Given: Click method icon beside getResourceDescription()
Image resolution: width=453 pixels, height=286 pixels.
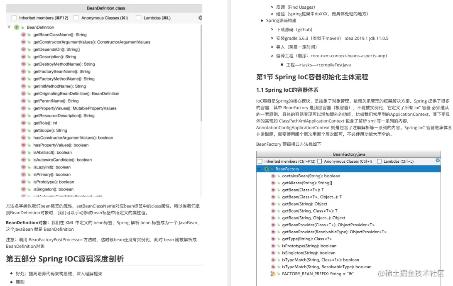Looking at the screenshot, I should click(23, 115).
